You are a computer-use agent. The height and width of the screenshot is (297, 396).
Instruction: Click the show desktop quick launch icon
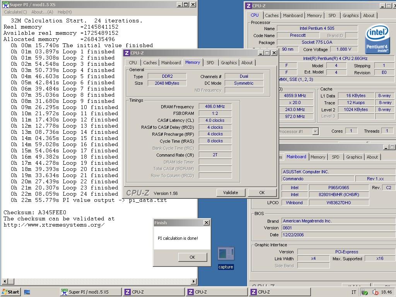coord(27,292)
